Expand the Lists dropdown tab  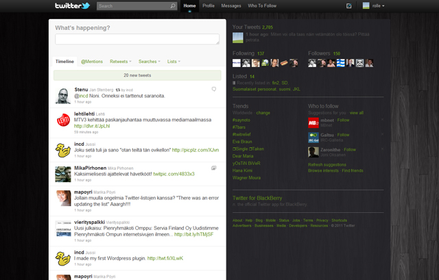[x=174, y=62]
